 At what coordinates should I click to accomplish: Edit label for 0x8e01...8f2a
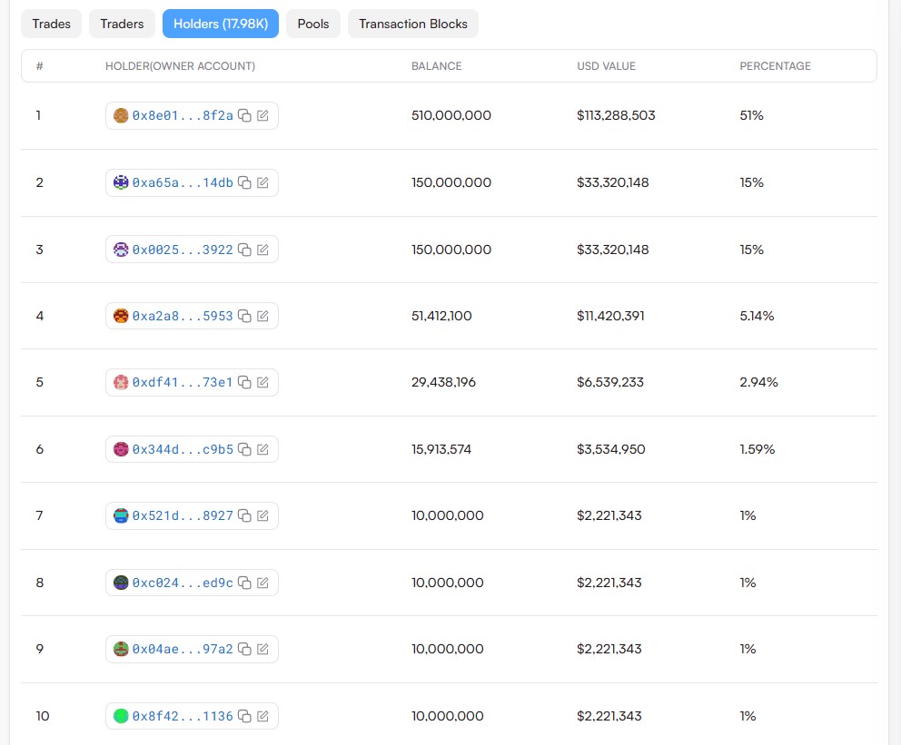pyautogui.click(x=262, y=115)
